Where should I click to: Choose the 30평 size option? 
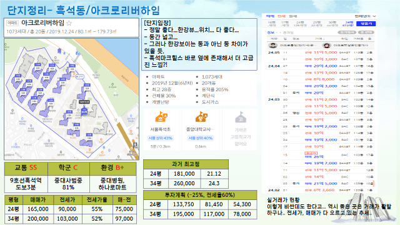click(332, 24)
